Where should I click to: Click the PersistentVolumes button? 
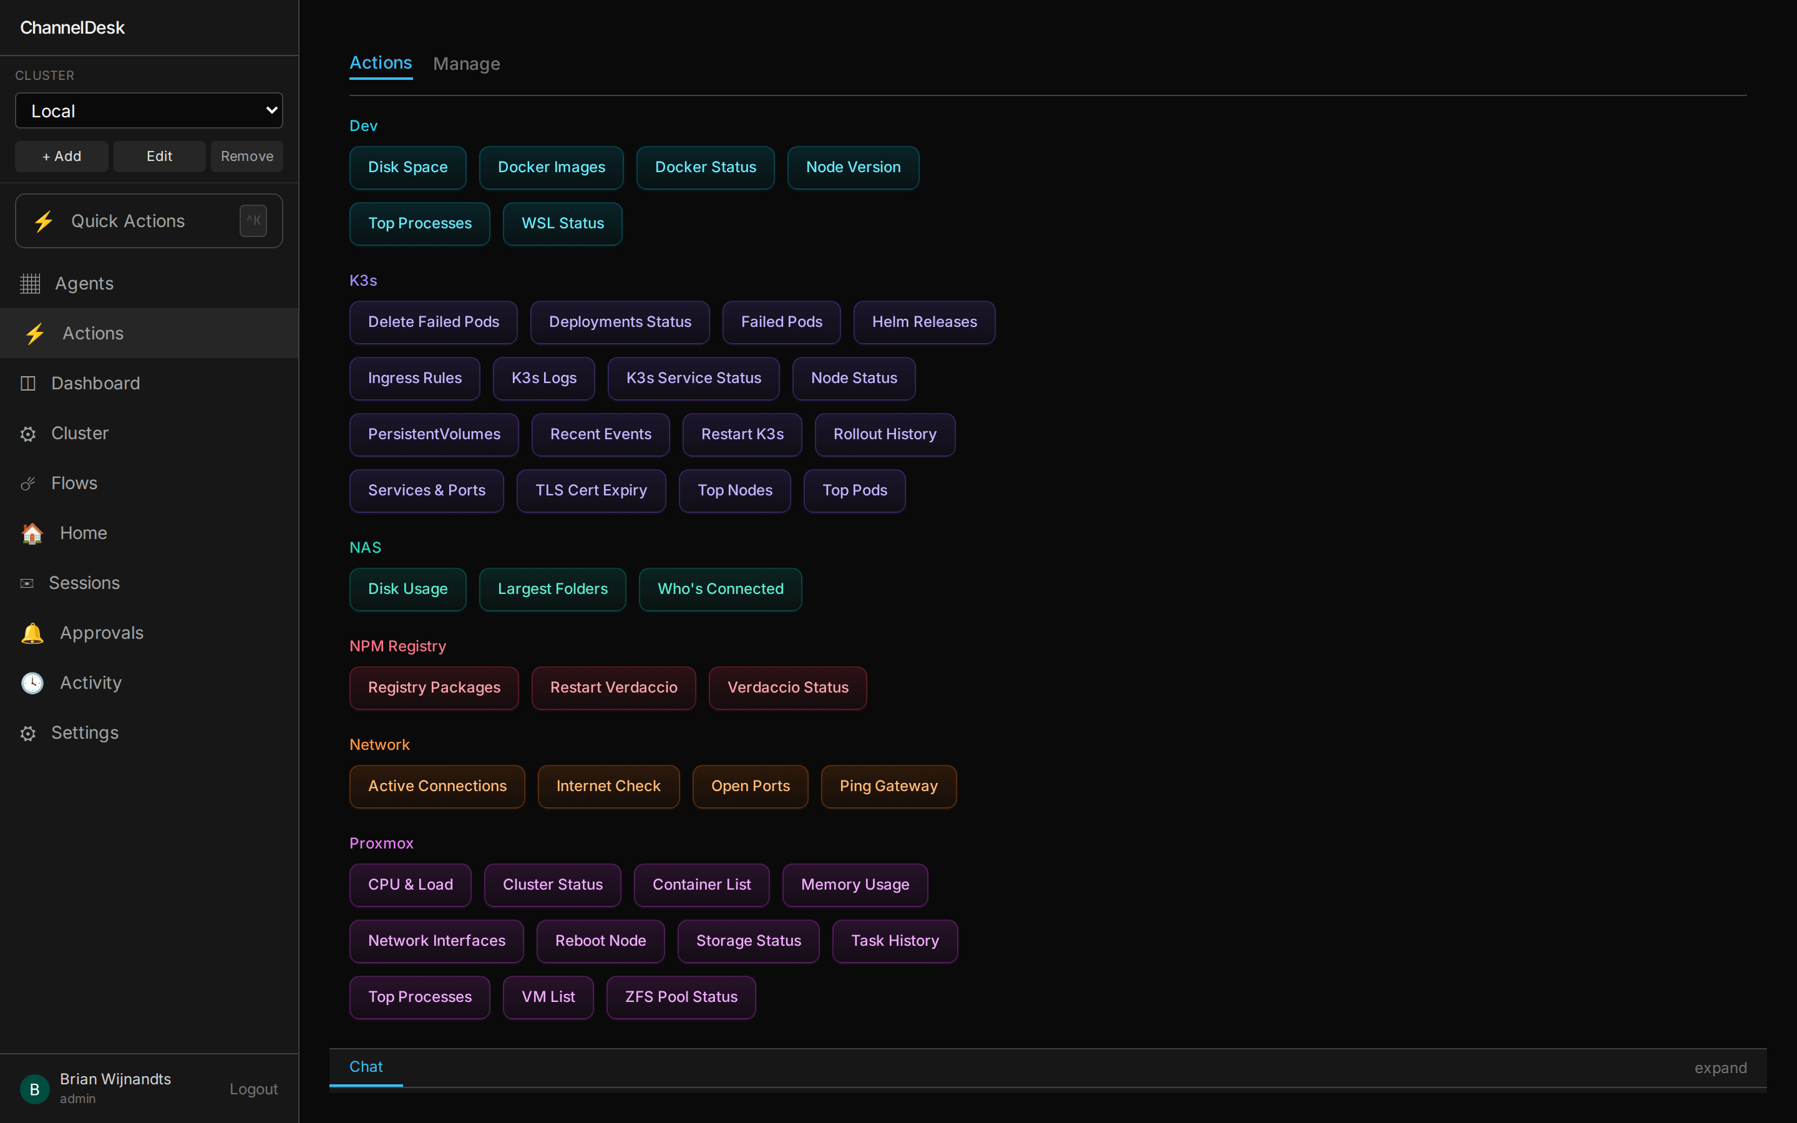(434, 434)
